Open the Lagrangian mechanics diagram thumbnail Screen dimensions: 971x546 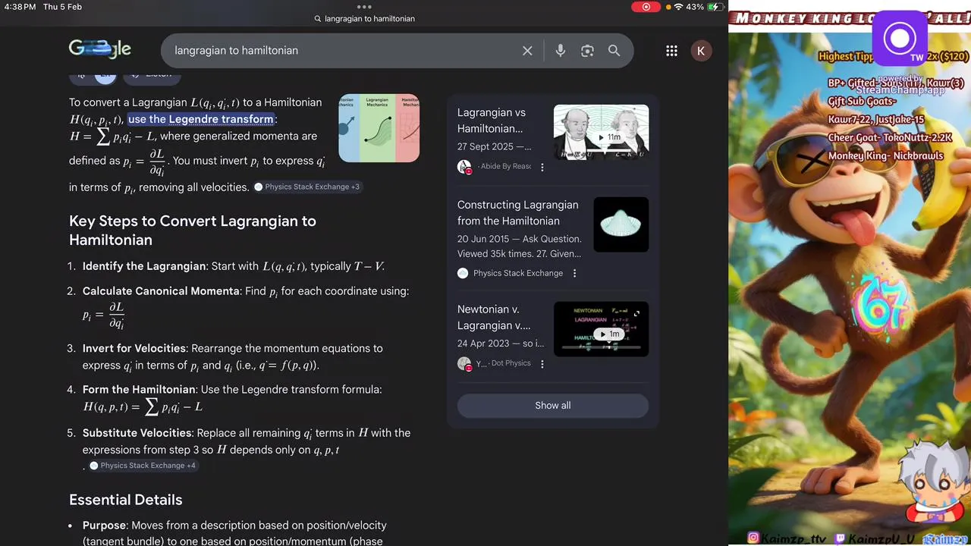click(x=379, y=128)
